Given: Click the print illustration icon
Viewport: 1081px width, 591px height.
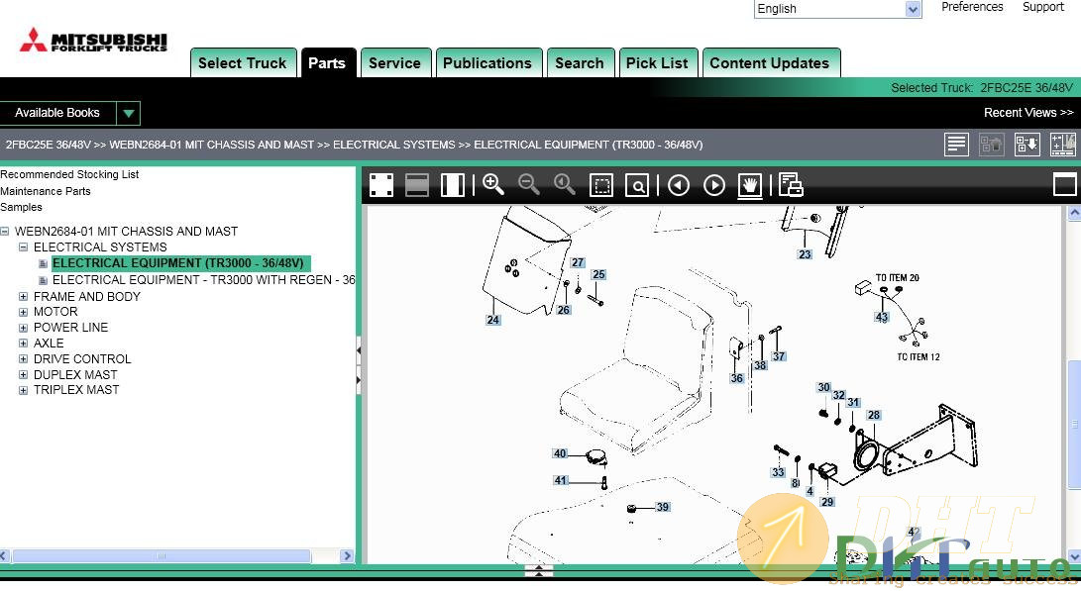Looking at the screenshot, I should tap(790, 185).
